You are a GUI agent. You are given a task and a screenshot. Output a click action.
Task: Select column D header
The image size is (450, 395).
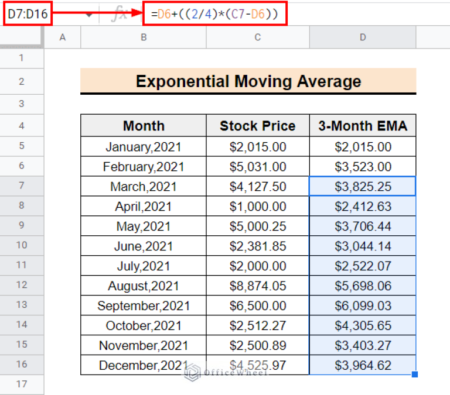point(363,37)
